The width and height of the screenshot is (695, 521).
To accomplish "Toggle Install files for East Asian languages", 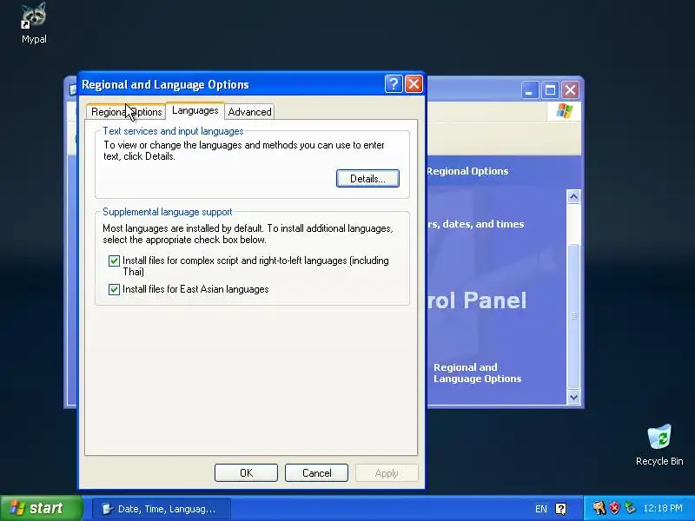I will 114,289.
